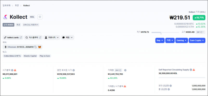Click warning icon beside 거래량 / 시가총액

coord(125,86)
